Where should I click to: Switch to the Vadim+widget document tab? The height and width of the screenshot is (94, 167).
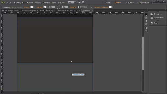point(10,11)
